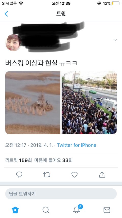Open direct messages envelope icon
Screen dimensions: 122x218
[x=107, y=210]
